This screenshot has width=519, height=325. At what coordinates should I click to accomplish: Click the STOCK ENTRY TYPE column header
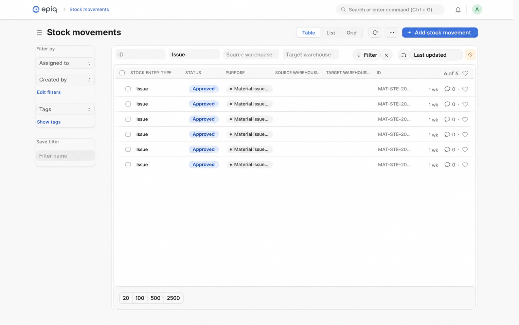pyautogui.click(x=151, y=73)
